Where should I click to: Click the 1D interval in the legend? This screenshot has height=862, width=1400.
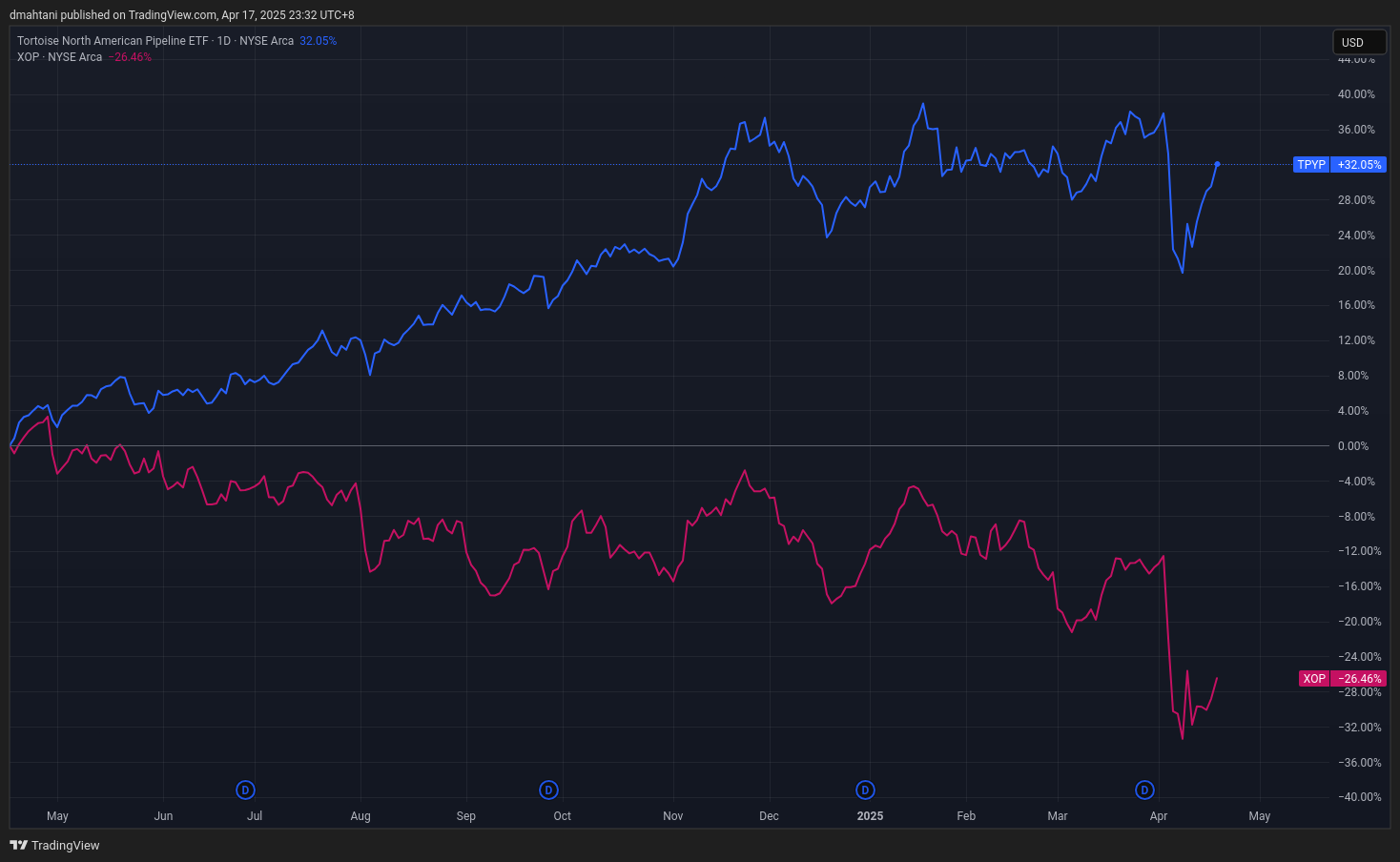point(224,41)
